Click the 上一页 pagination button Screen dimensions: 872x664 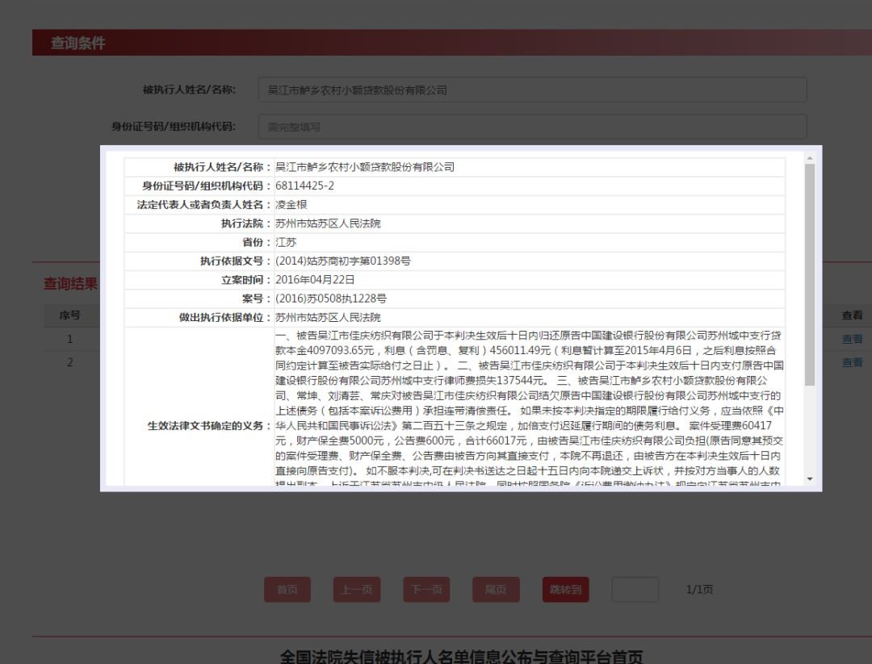coord(357,590)
